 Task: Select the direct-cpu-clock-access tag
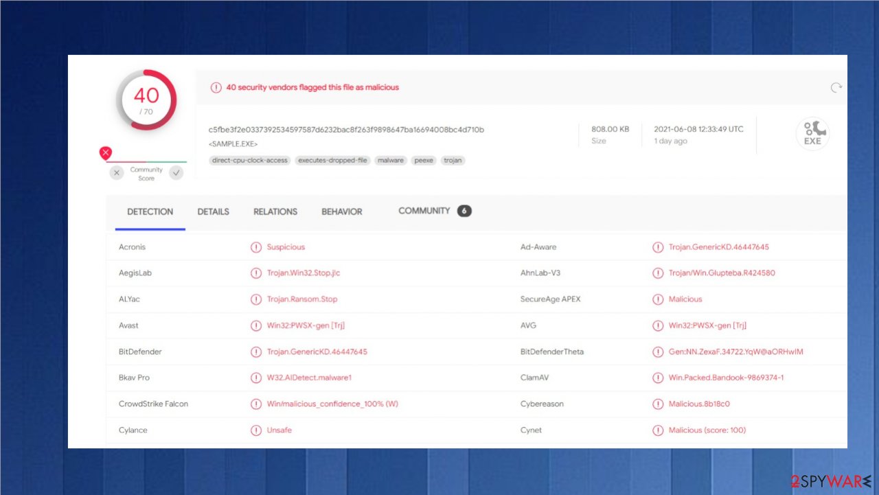click(x=250, y=160)
